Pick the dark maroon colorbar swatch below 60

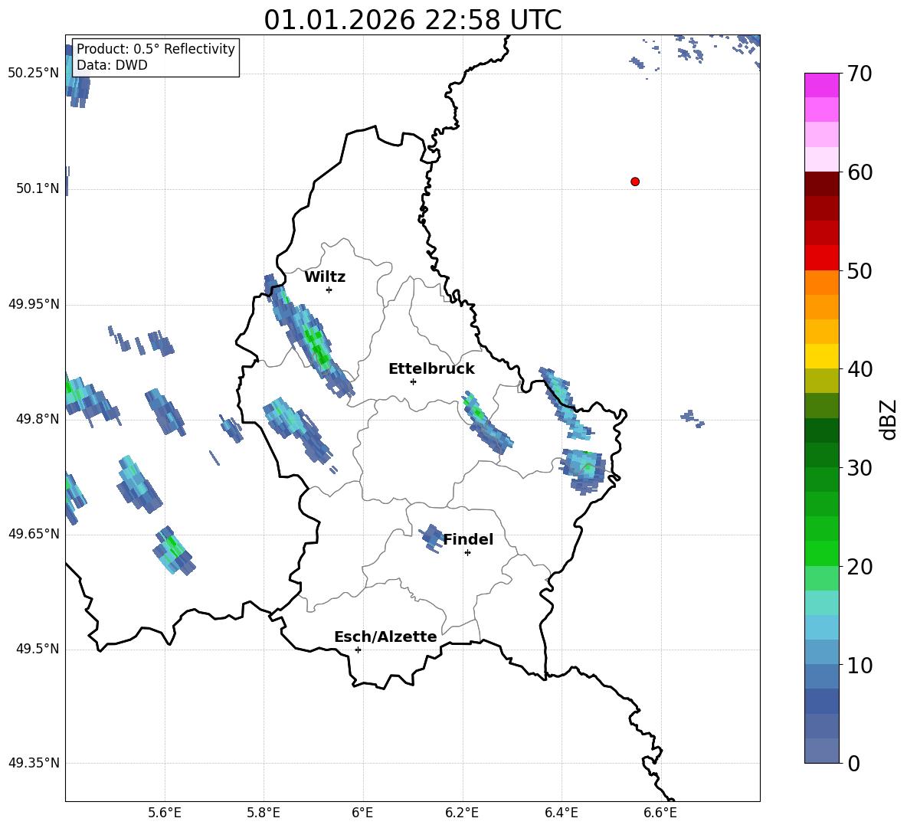pyautogui.click(x=821, y=184)
